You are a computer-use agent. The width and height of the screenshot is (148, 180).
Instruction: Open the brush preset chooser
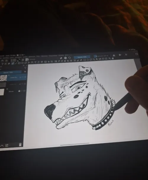[x=27, y=60]
